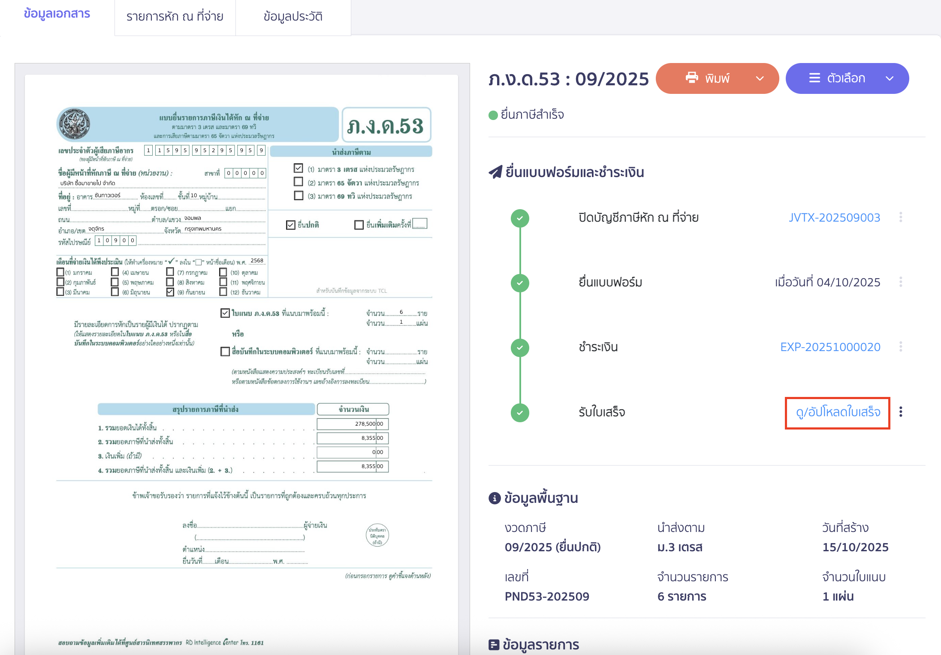Click the ดู/อัปโหลดใบเสร็จ link
This screenshot has height=655, width=941.
(x=837, y=413)
